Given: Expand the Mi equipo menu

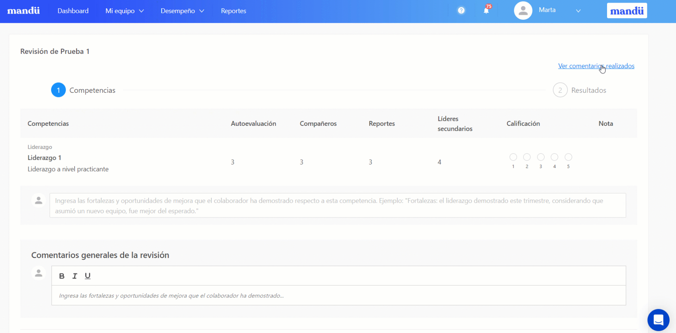Looking at the screenshot, I should point(125,11).
